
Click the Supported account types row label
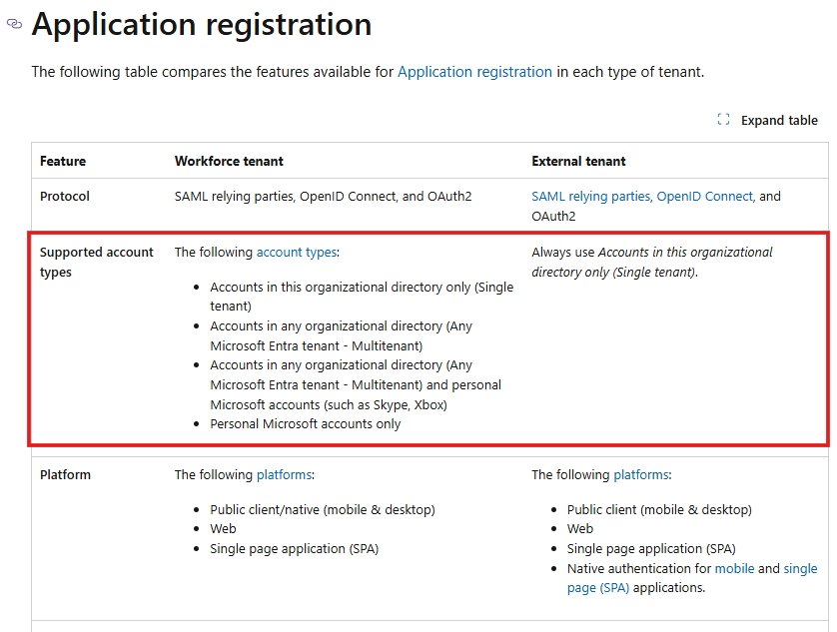[x=97, y=262]
